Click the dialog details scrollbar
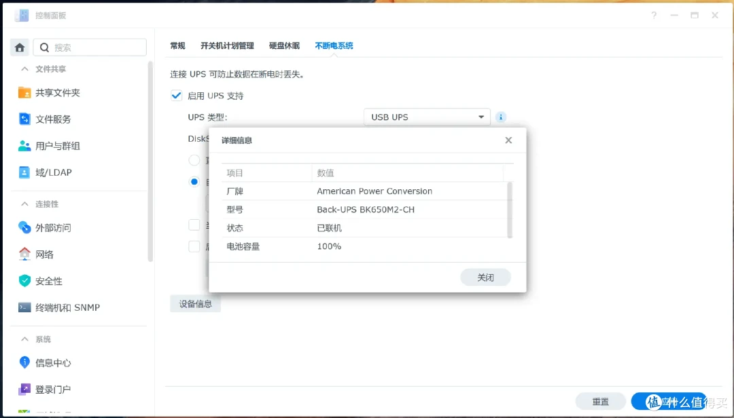 510,210
